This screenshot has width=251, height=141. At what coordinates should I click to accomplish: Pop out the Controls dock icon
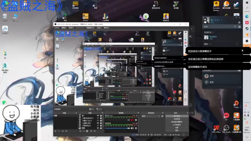coord(187,113)
